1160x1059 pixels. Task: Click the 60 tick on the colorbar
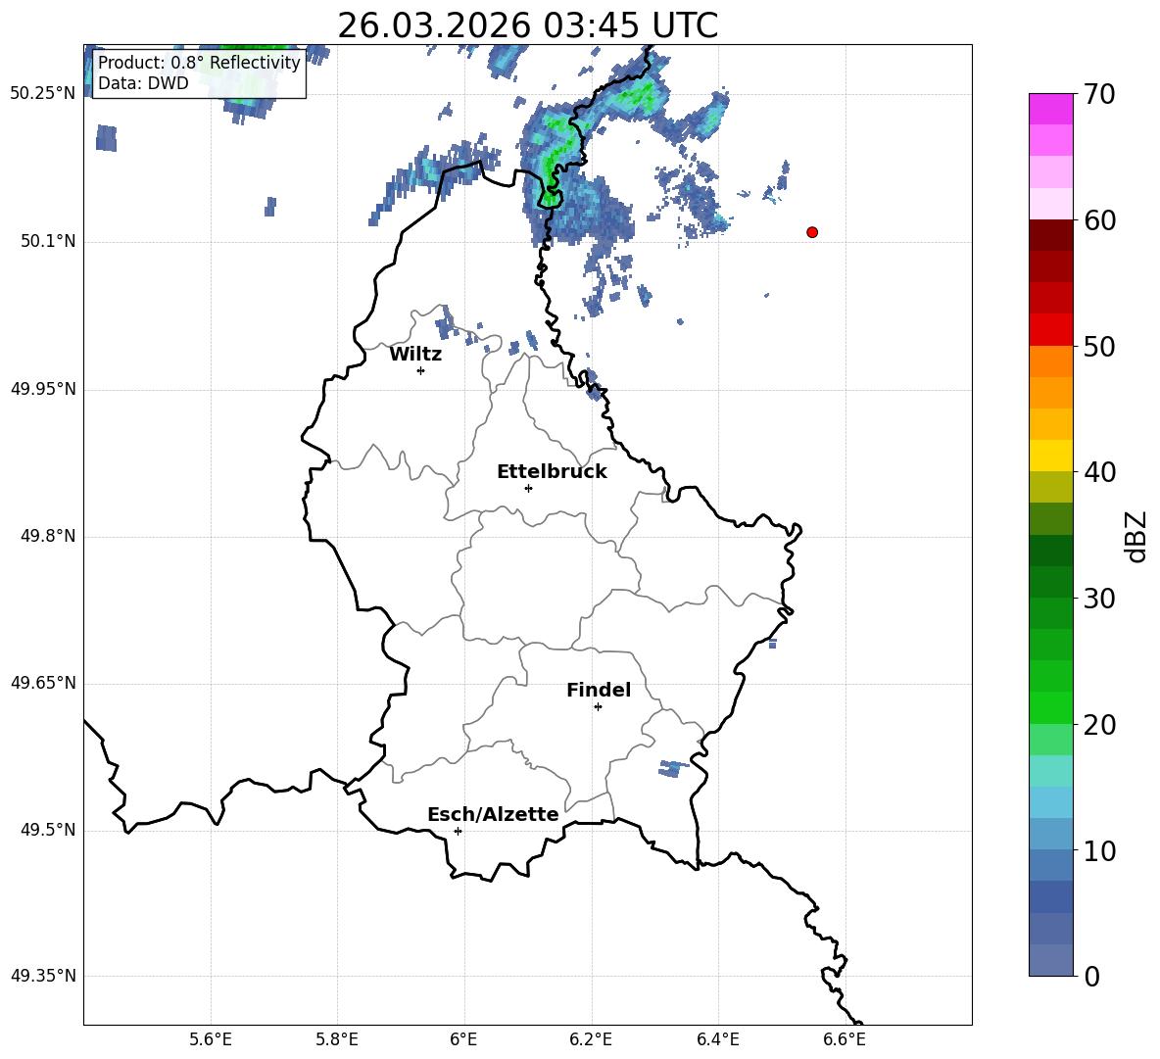click(1099, 220)
